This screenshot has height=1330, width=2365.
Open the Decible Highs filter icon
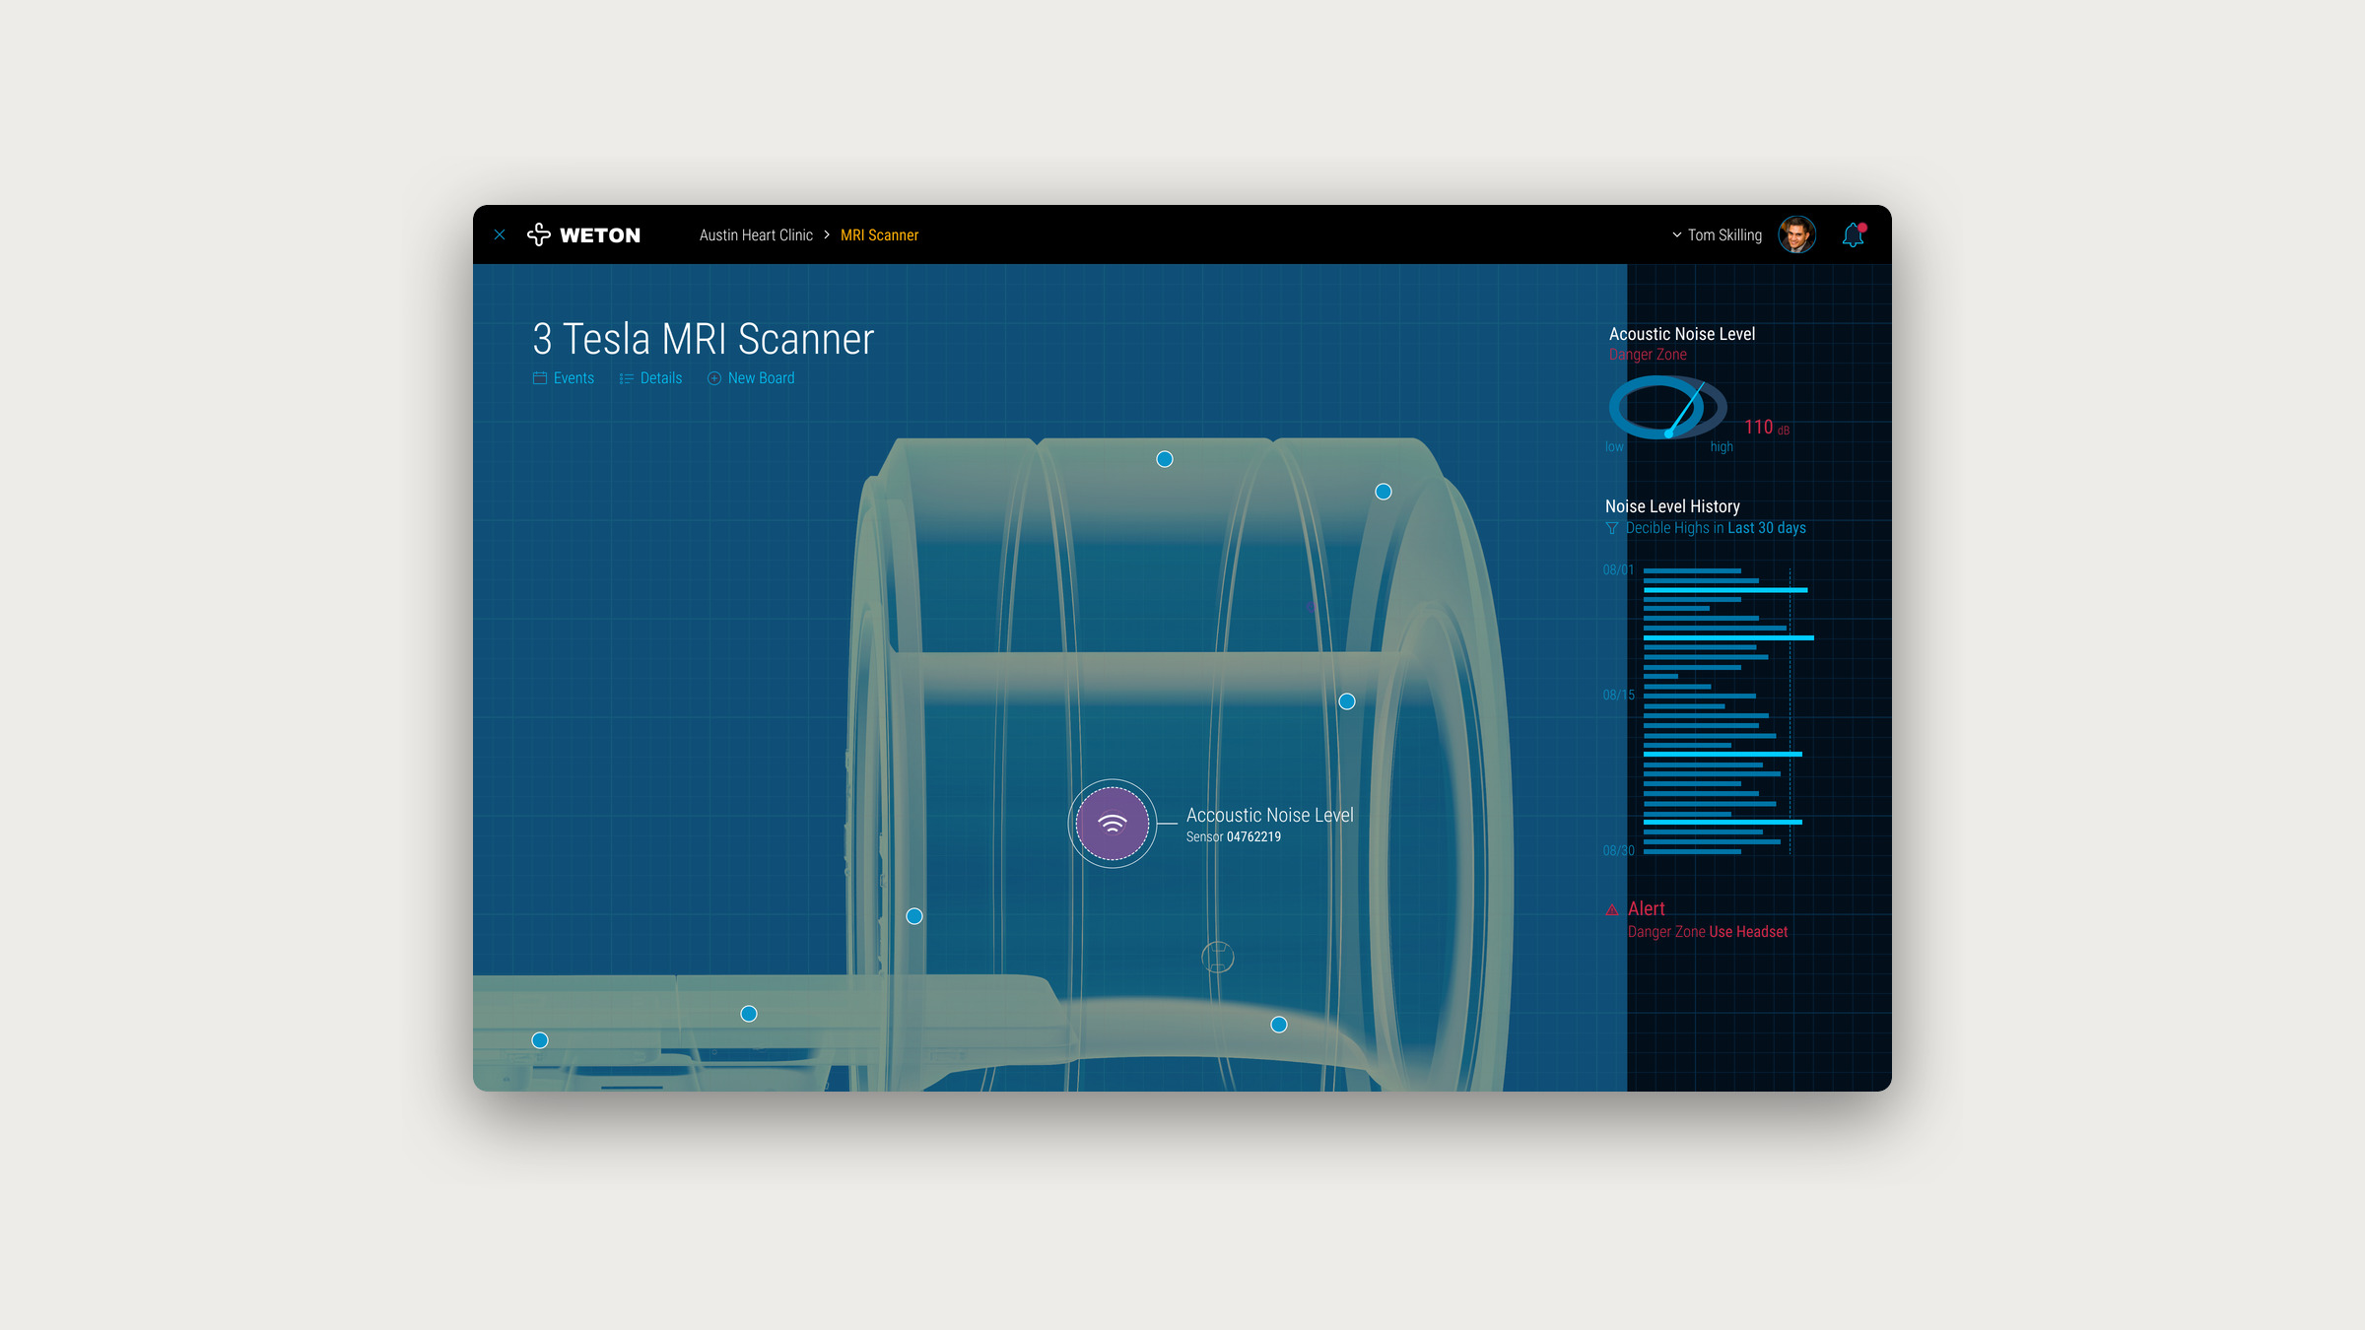[1612, 529]
